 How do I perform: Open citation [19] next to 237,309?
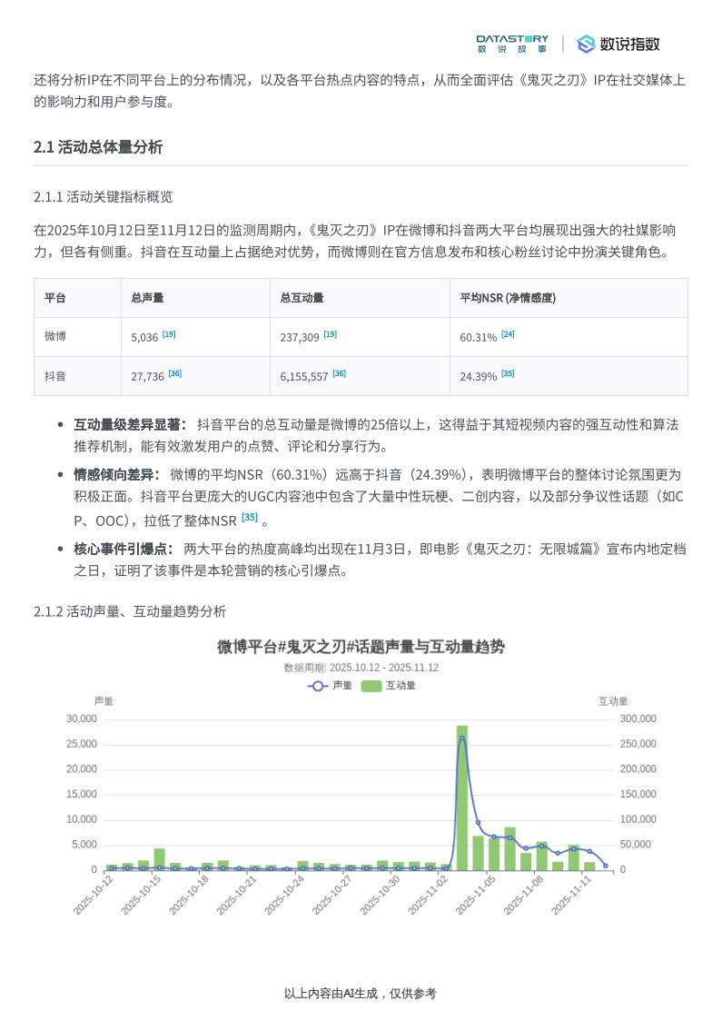(x=330, y=334)
